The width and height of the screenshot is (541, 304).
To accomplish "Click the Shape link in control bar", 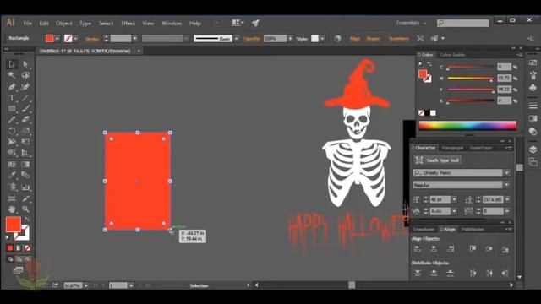I will (x=373, y=39).
